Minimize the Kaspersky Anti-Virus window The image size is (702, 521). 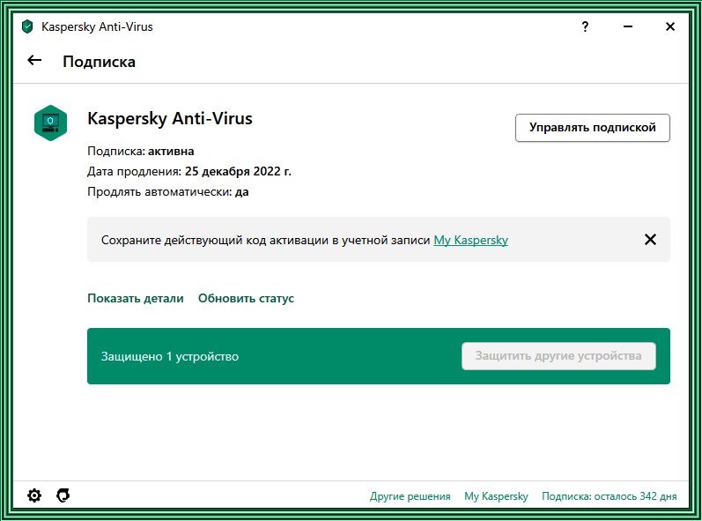[x=628, y=26]
